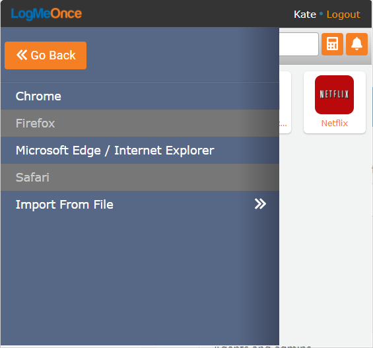Screen dimensions: 373x348
Task: Click the LogMeOnce logo
Action: [x=46, y=14]
